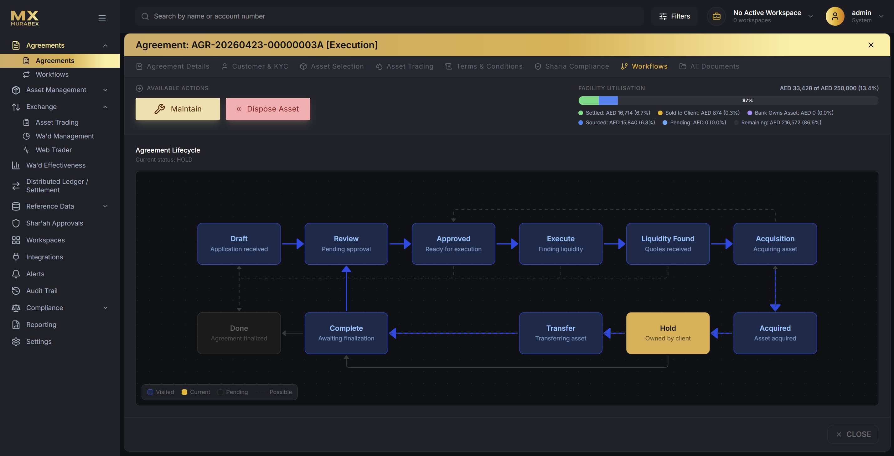Switch to the Asset Trading tab

(x=404, y=66)
